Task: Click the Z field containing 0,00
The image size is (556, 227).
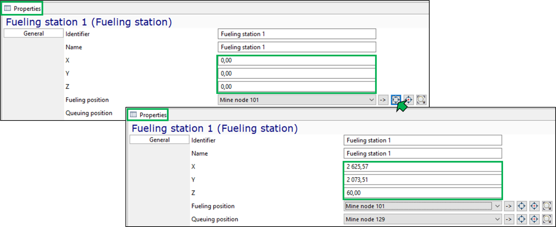Action: [297, 87]
